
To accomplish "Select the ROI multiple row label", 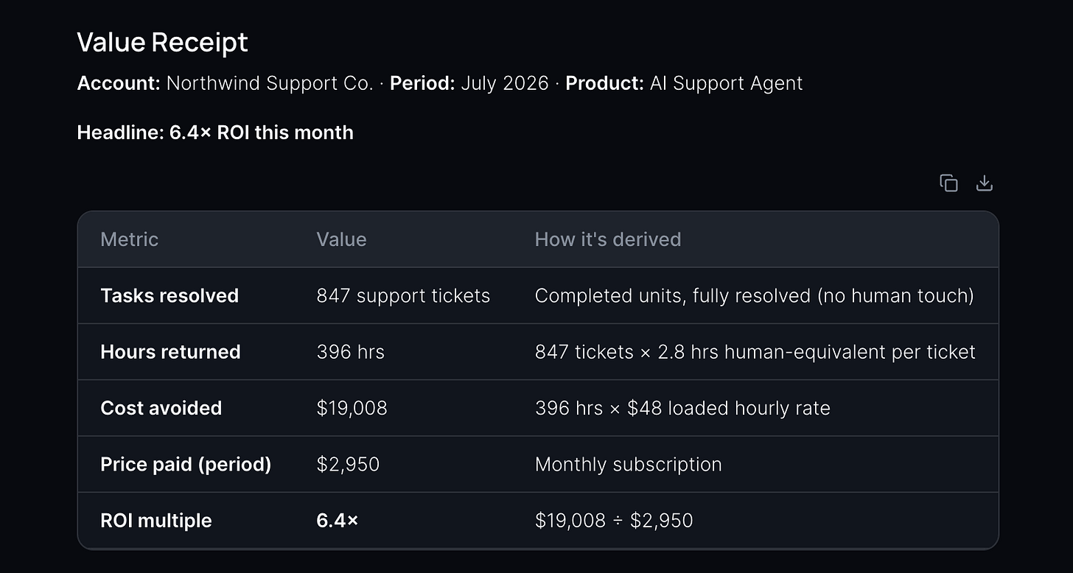I will coord(155,520).
